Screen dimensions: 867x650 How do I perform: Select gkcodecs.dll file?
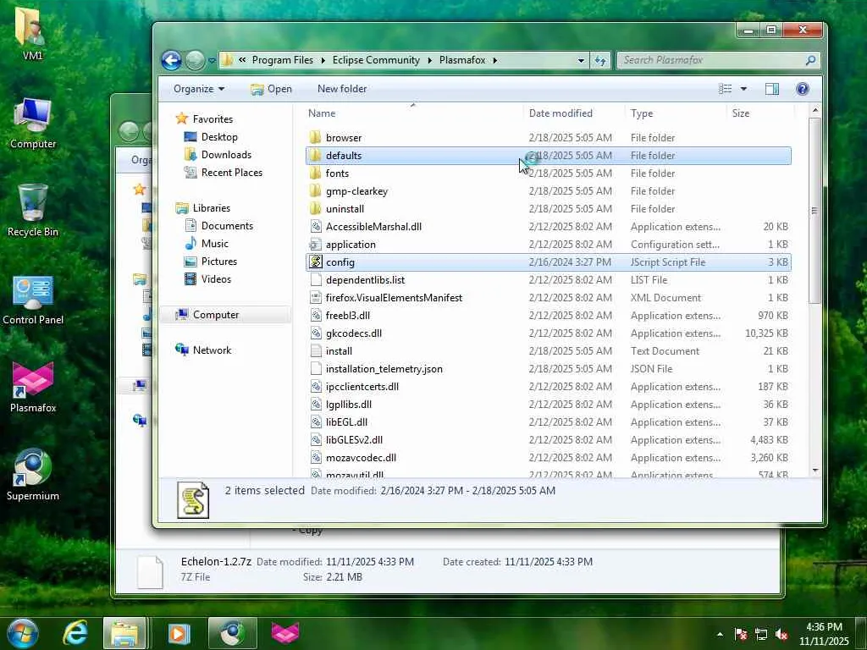click(353, 333)
